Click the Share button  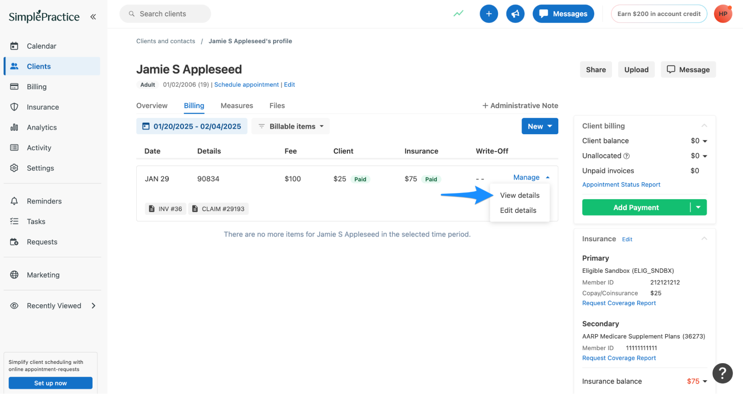(x=596, y=70)
